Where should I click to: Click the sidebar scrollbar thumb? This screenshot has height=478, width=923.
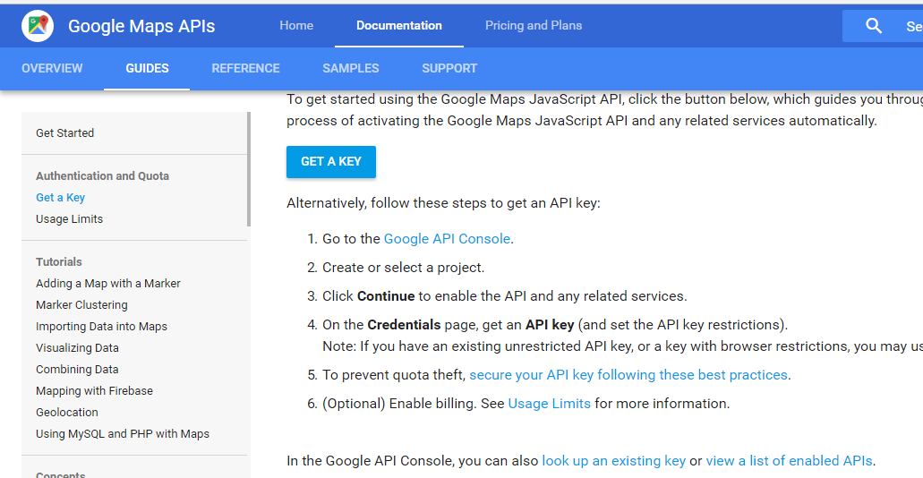point(249,170)
